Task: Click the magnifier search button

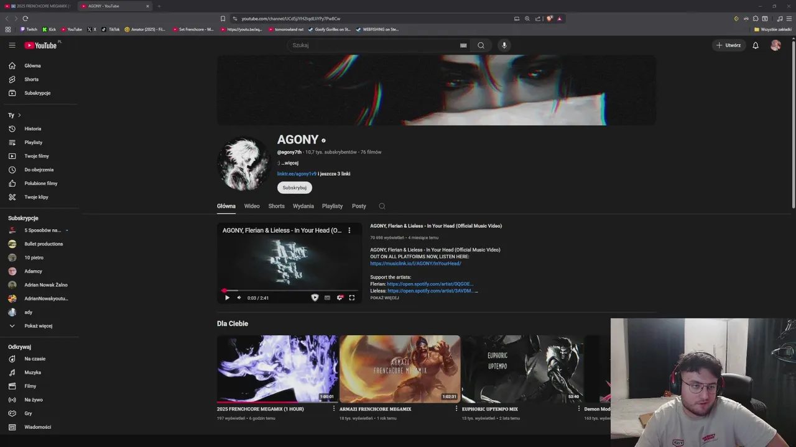Action: pyautogui.click(x=481, y=45)
